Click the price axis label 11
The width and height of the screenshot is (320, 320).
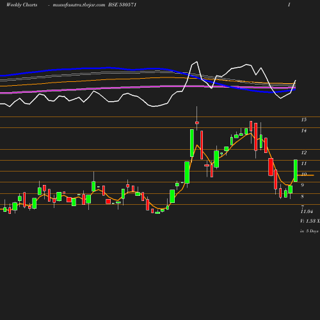pos(304,163)
